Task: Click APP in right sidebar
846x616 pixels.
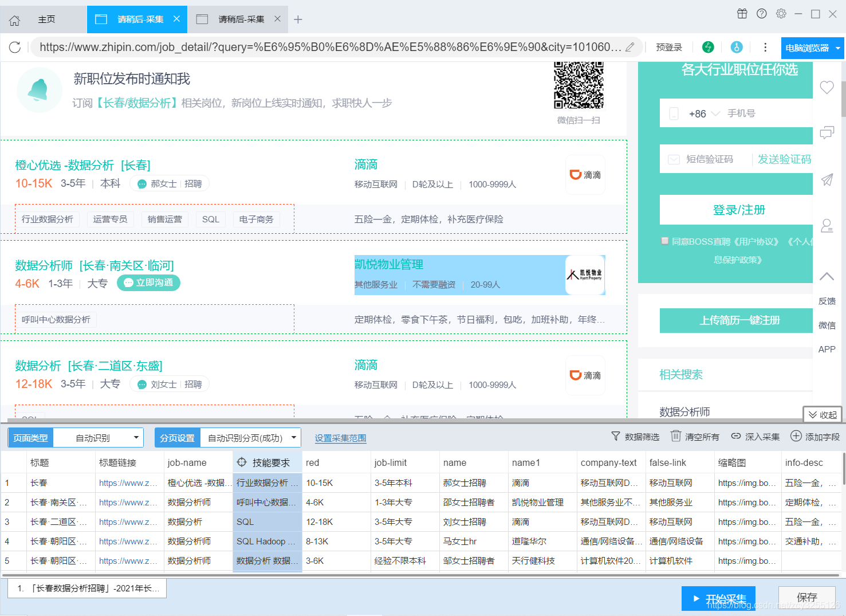Action: click(827, 349)
